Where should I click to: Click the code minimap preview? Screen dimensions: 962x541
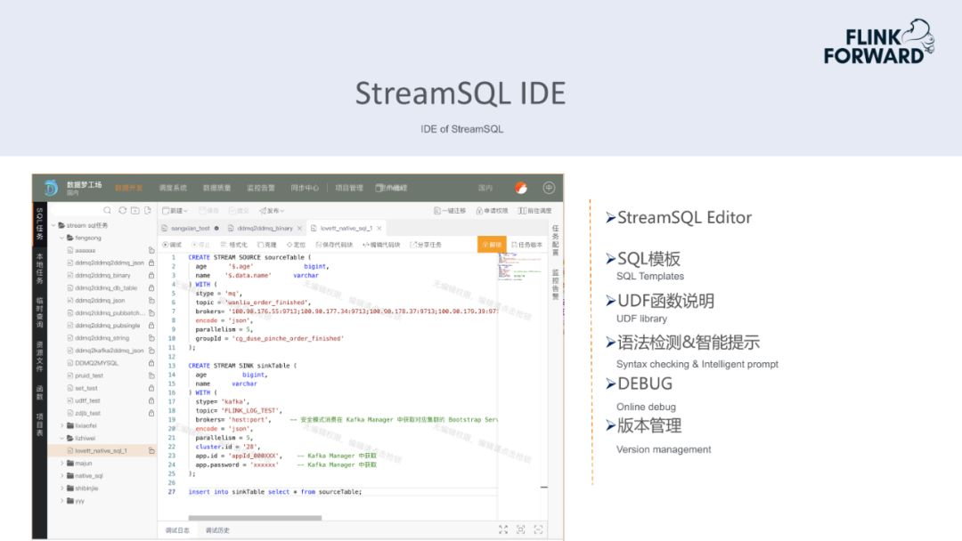[x=520, y=267]
